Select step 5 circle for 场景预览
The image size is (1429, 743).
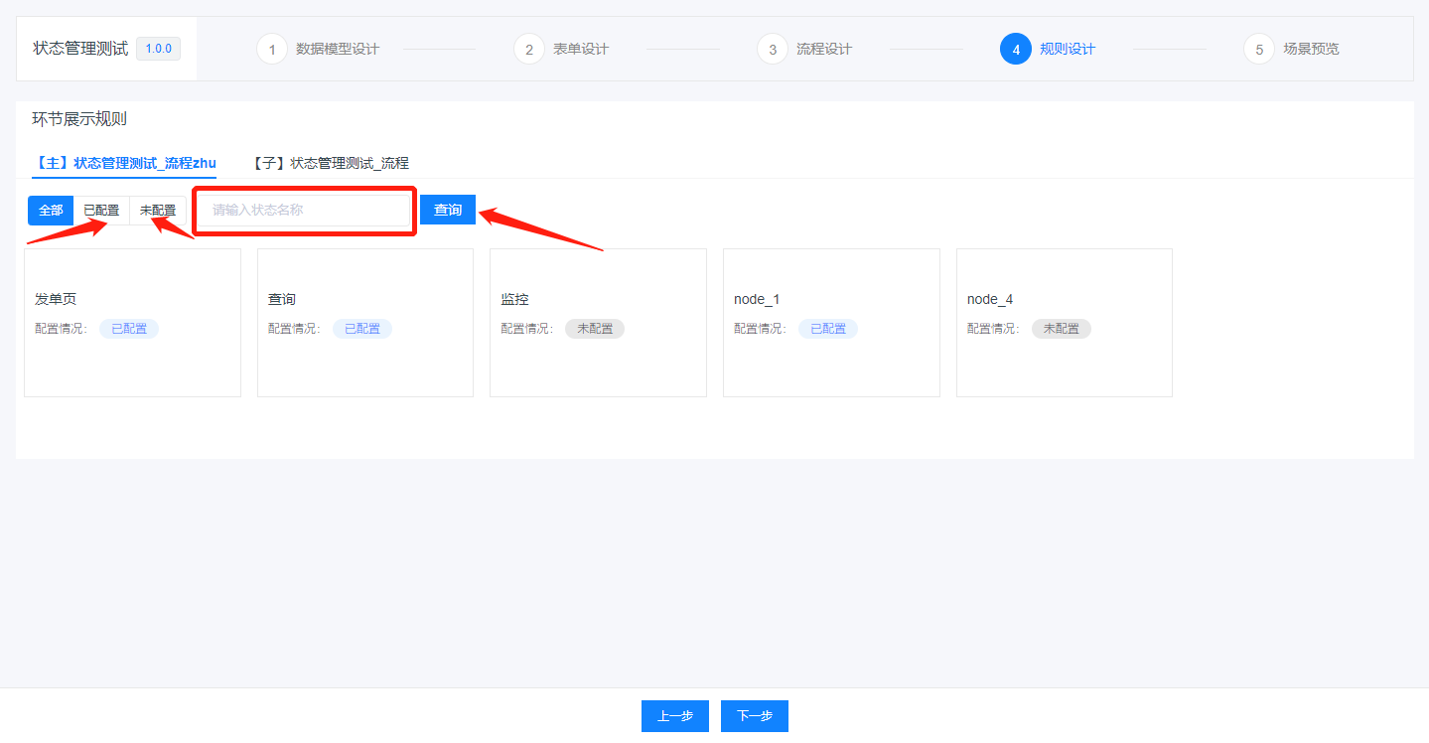click(1259, 49)
